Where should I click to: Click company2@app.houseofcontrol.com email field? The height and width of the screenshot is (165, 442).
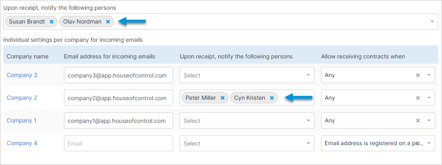click(119, 98)
